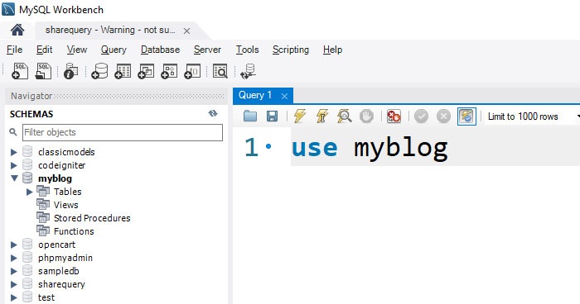The image size is (580, 304).
Task: Click the Tables label under myblog
Action: (68, 192)
